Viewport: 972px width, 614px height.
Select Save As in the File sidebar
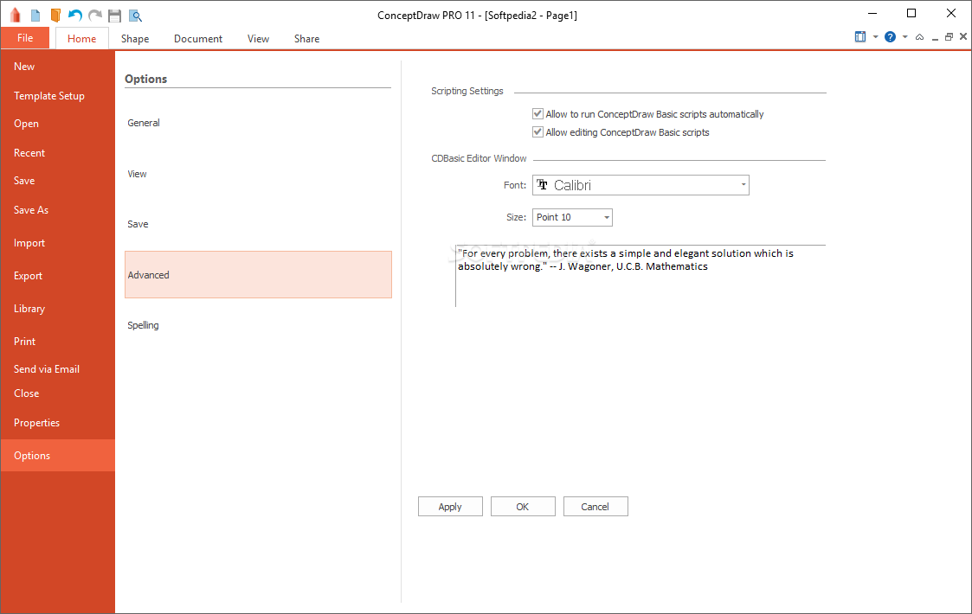pos(58,210)
